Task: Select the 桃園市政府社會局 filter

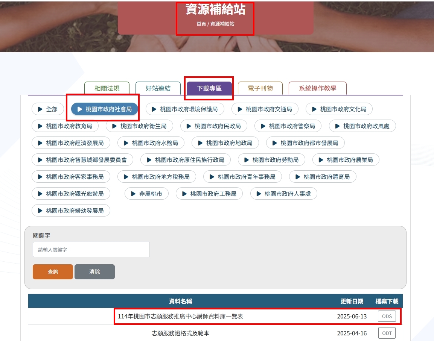Action: coord(105,109)
